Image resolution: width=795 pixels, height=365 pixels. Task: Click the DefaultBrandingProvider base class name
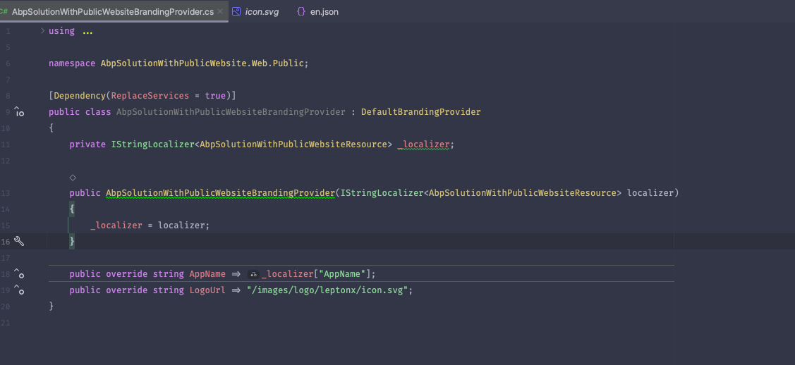tap(420, 112)
